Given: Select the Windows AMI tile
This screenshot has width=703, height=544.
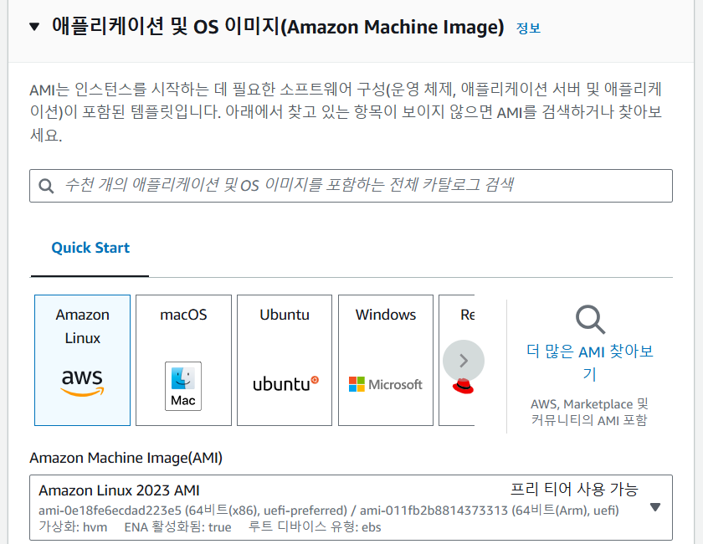Looking at the screenshot, I should [x=386, y=360].
